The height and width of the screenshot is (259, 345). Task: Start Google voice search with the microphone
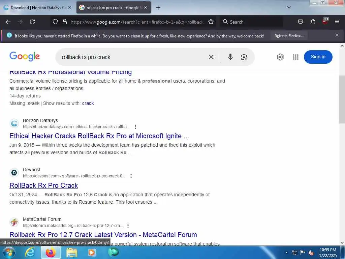tap(230, 57)
